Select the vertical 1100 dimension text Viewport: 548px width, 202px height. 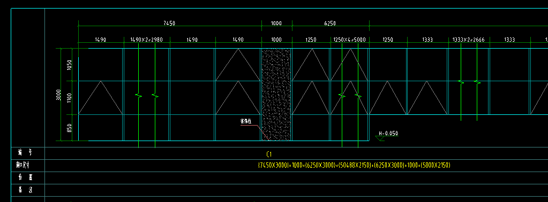click(x=69, y=98)
